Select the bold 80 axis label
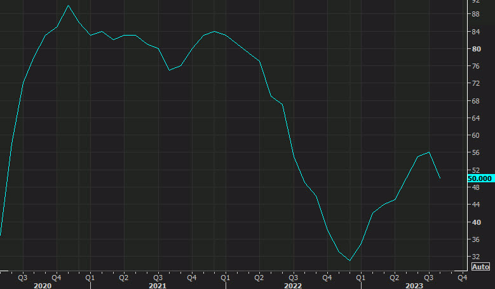495x289 pixels. coord(475,49)
